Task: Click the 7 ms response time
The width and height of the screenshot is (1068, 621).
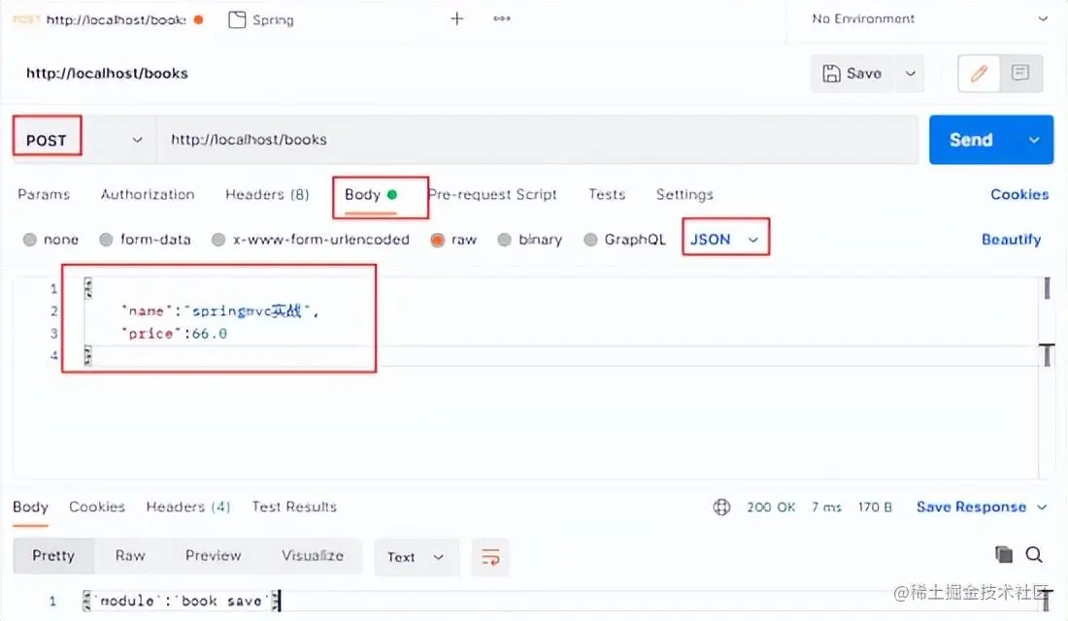Action: [826, 507]
